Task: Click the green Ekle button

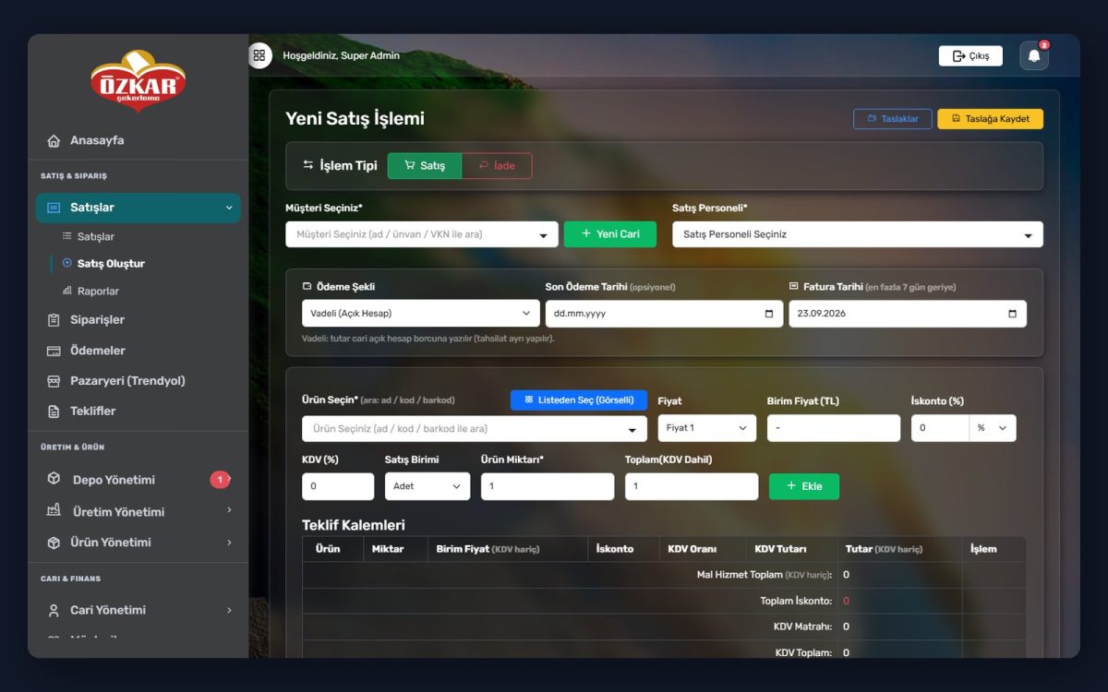Action: pyautogui.click(x=804, y=486)
